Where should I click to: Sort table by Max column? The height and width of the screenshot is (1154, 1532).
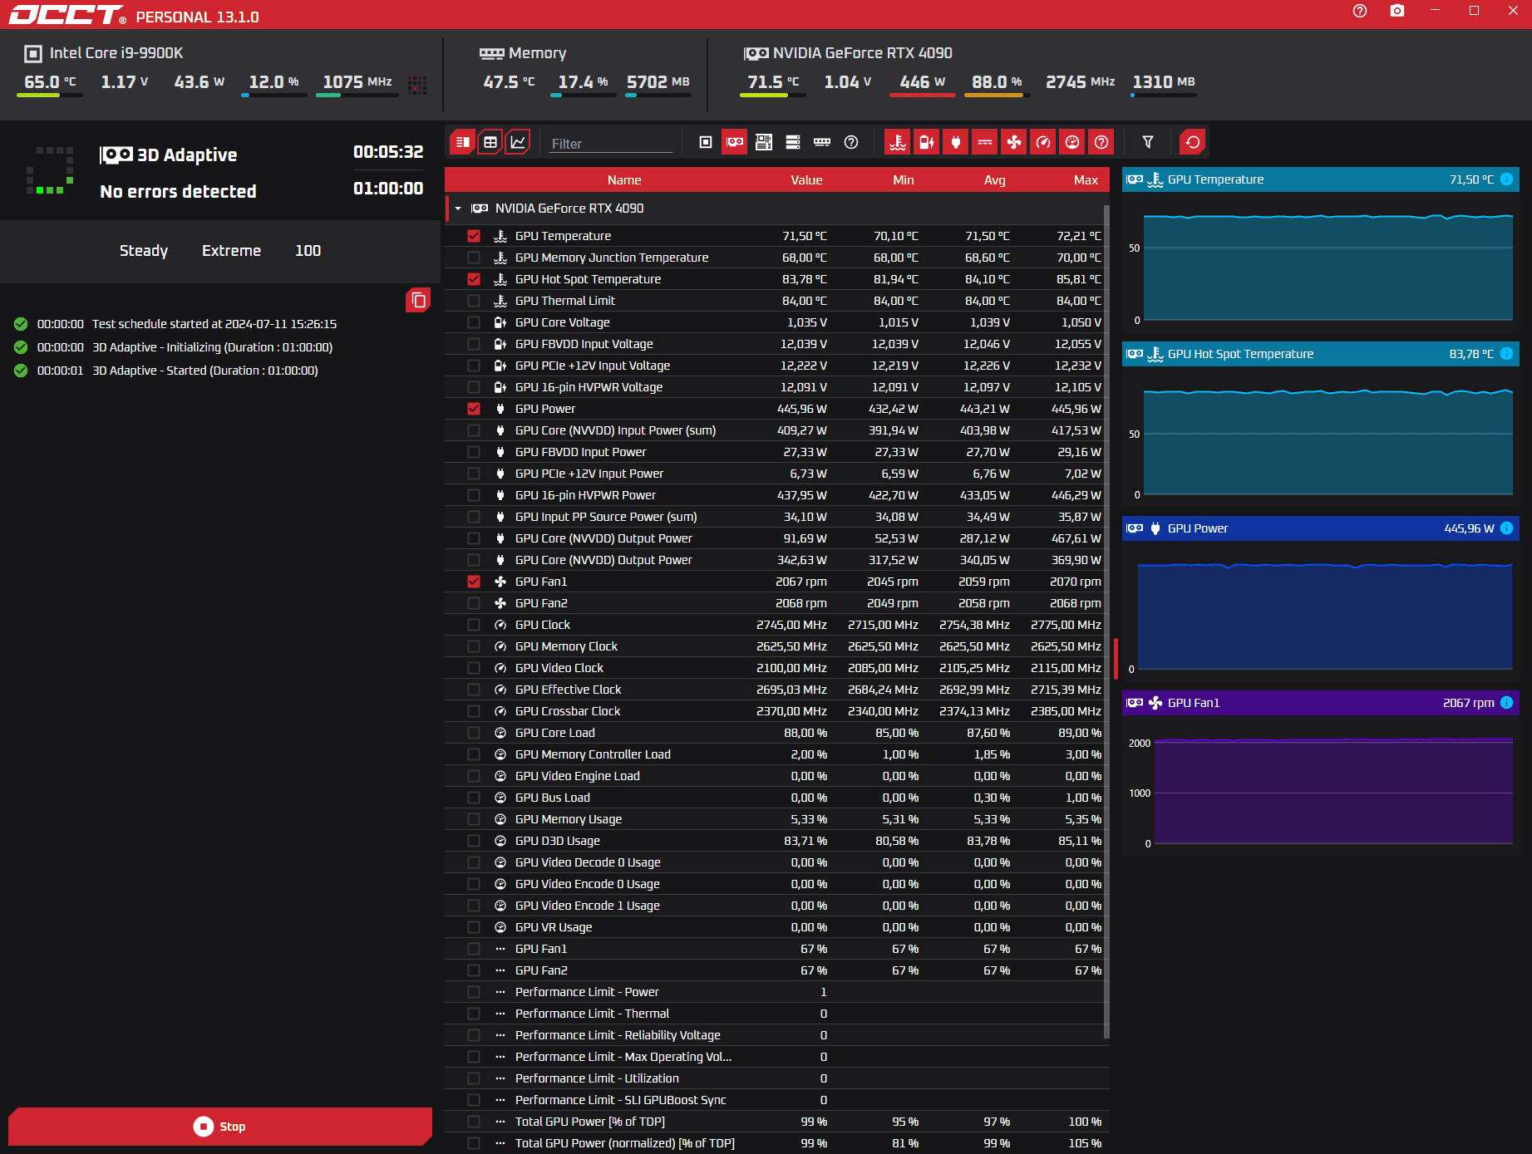click(x=1086, y=180)
